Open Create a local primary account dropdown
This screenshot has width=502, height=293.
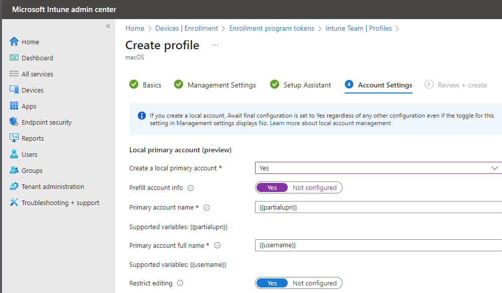[378, 168]
